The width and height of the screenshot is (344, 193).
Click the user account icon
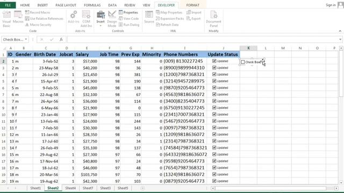340,5
